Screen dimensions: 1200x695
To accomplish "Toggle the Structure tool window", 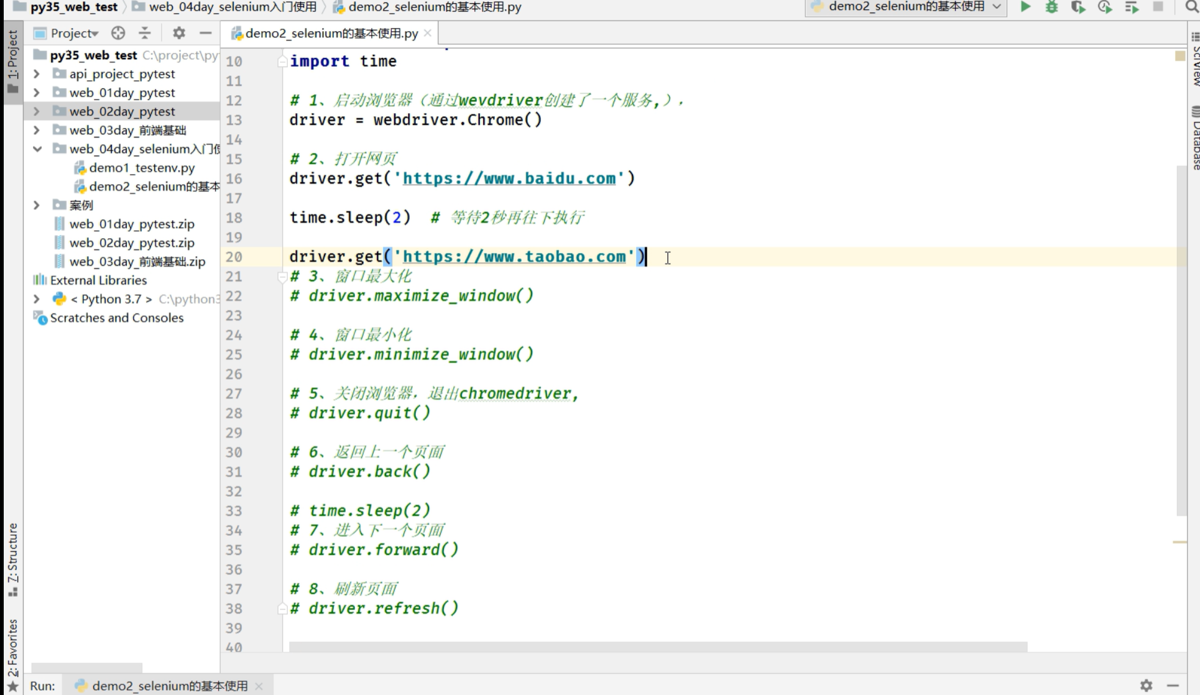I will pos(12,558).
